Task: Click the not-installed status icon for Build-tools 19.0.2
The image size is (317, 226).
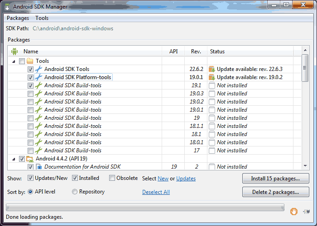Action: click(x=211, y=102)
